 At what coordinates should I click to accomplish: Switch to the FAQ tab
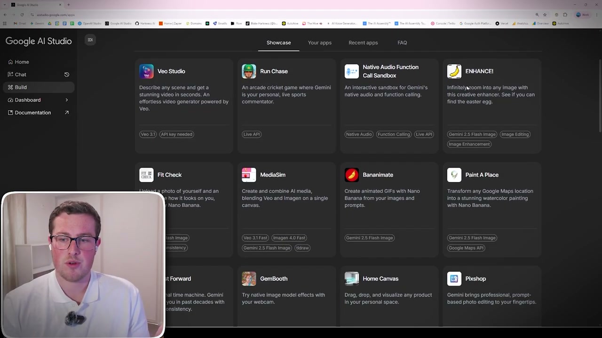pyautogui.click(x=402, y=43)
